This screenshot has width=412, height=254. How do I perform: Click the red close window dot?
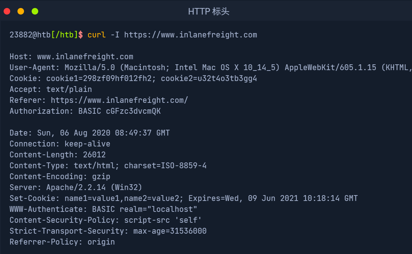(7, 11)
